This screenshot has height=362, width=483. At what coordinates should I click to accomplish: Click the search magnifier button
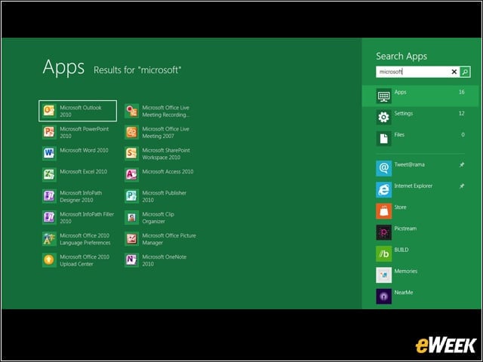[x=465, y=72]
